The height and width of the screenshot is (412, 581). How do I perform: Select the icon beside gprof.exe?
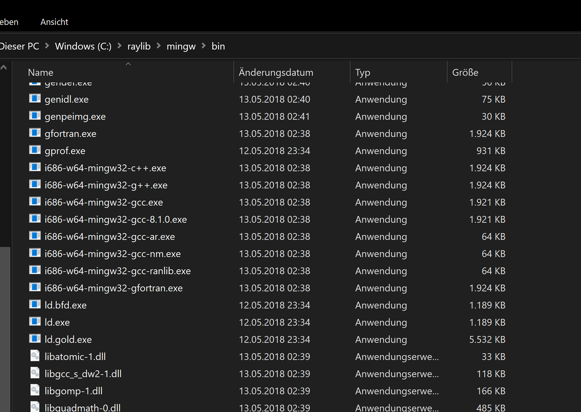click(x=35, y=150)
